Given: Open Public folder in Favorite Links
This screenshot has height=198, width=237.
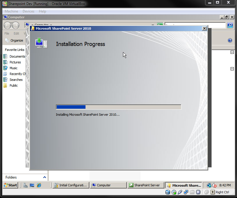Looking at the screenshot, I should tap(14, 85).
